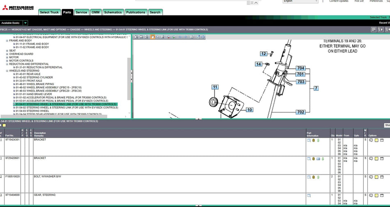Switch to the Schematics tab
This screenshot has height=207, width=390.
coord(113,12)
